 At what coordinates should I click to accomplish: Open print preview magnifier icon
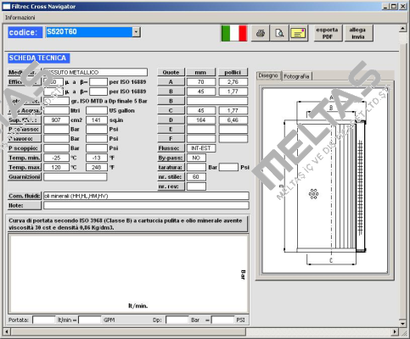coord(279,33)
